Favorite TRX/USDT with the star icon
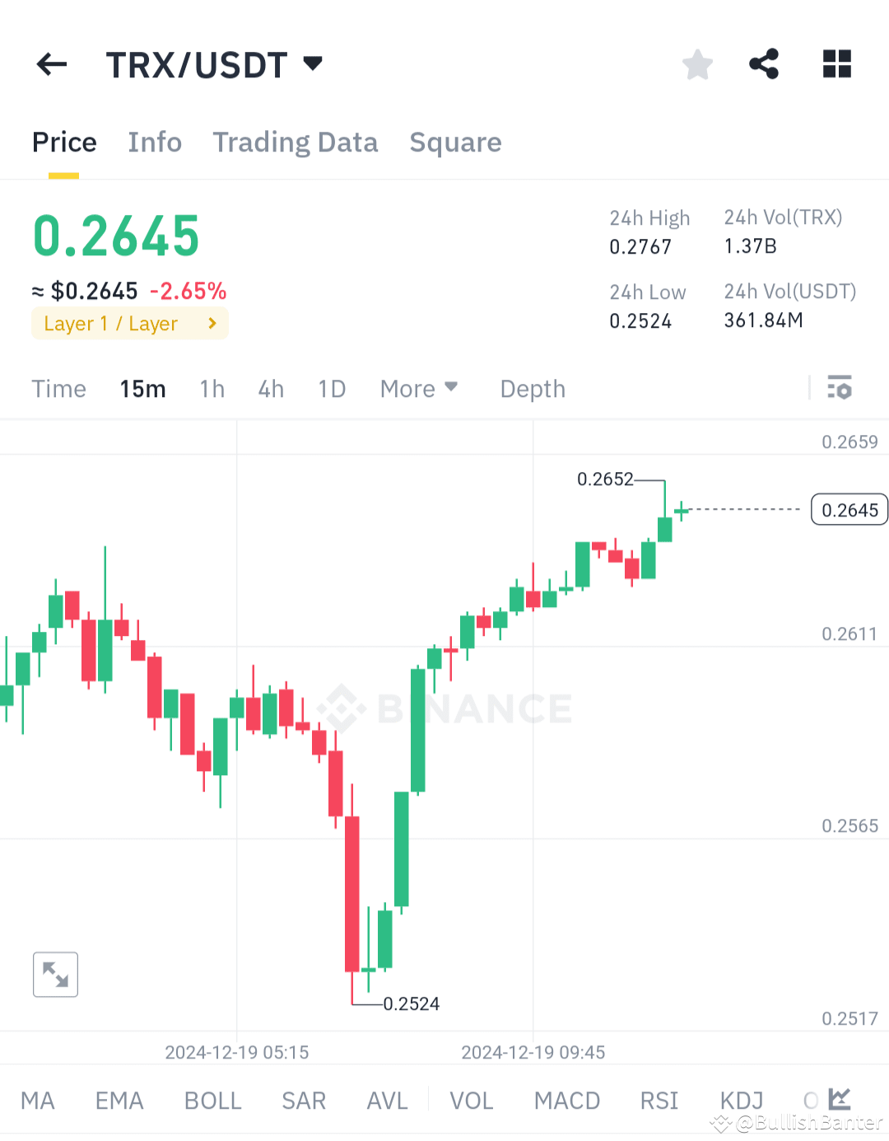 click(x=697, y=63)
